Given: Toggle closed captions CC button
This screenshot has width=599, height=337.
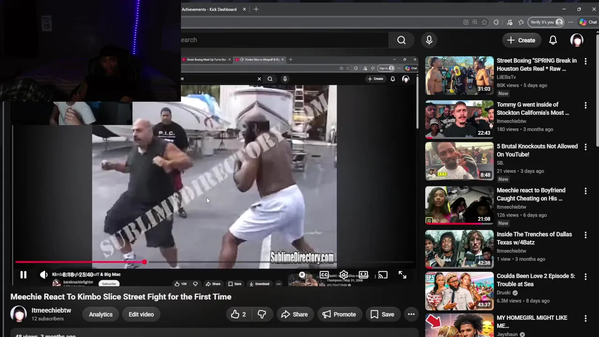Looking at the screenshot, I should (x=324, y=275).
